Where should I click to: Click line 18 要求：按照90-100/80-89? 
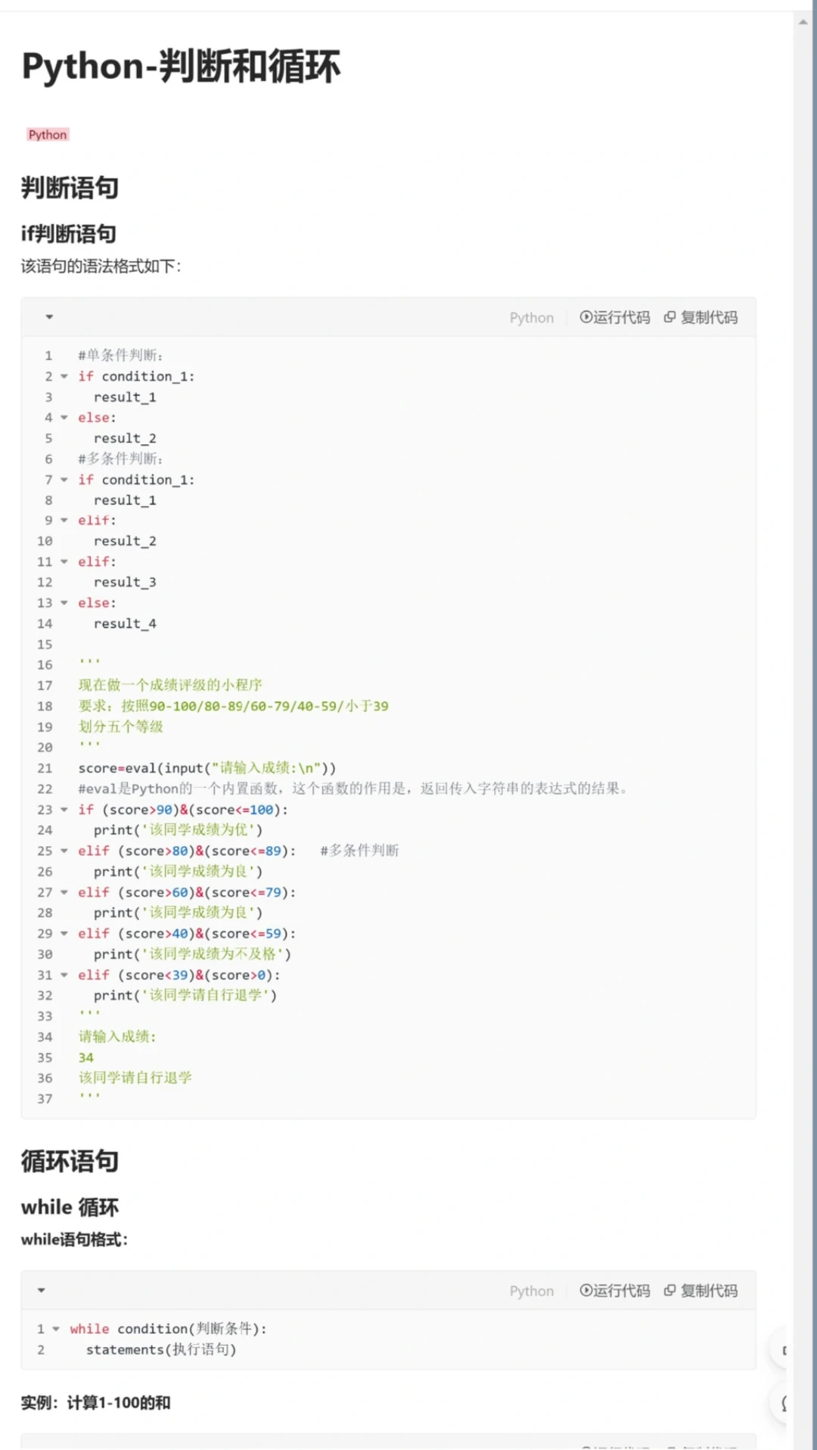pos(233,706)
